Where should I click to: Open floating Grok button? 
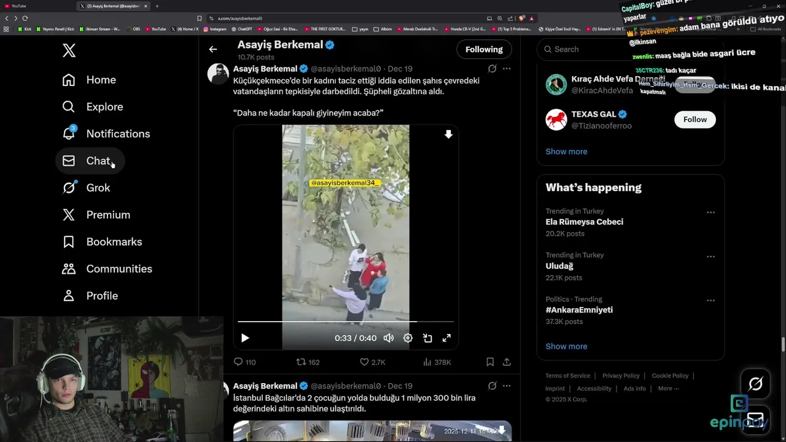pos(755,384)
